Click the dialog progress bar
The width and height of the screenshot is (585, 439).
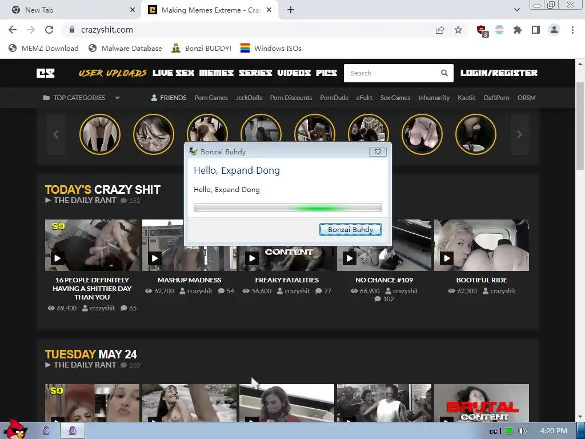click(288, 207)
